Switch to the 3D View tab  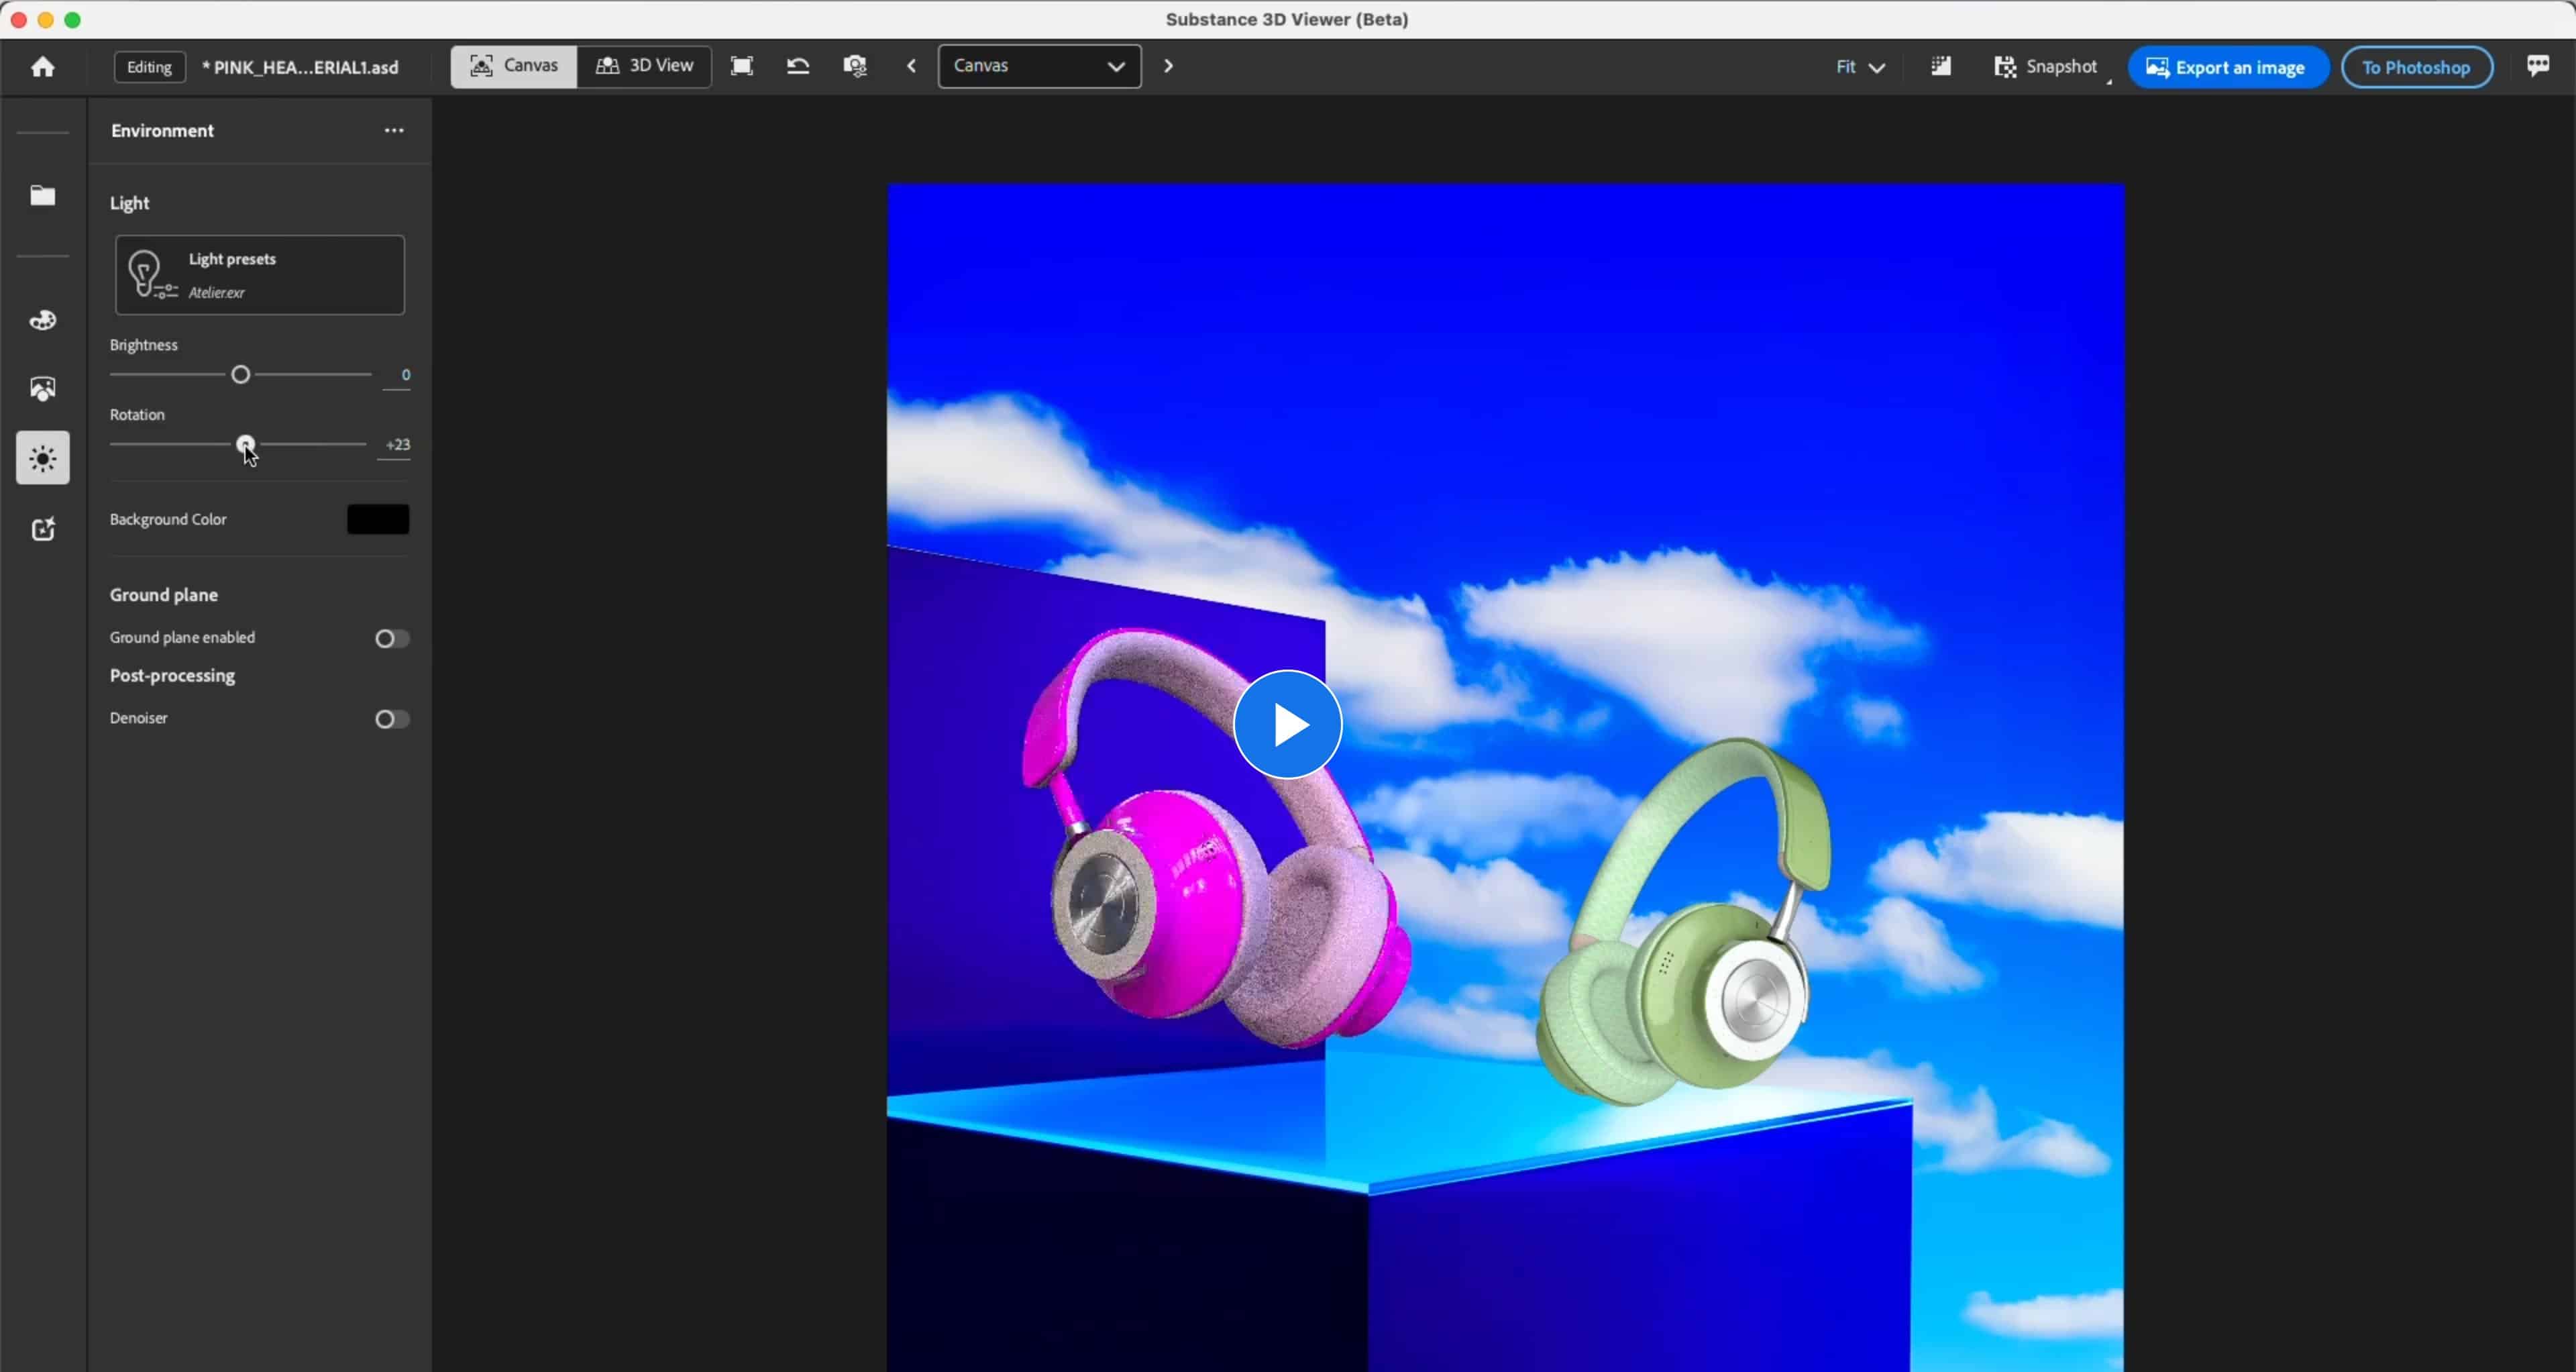click(645, 66)
